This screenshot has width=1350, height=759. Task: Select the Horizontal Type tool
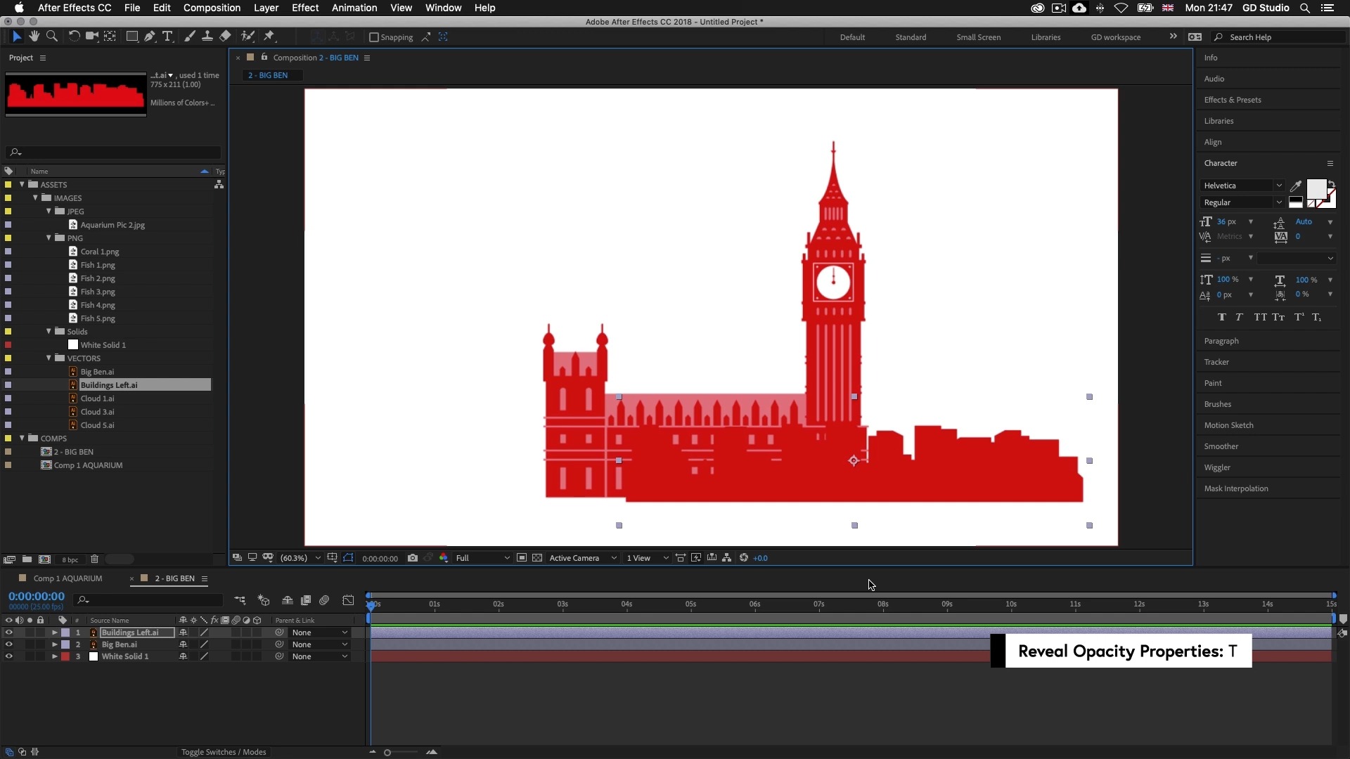click(x=167, y=37)
